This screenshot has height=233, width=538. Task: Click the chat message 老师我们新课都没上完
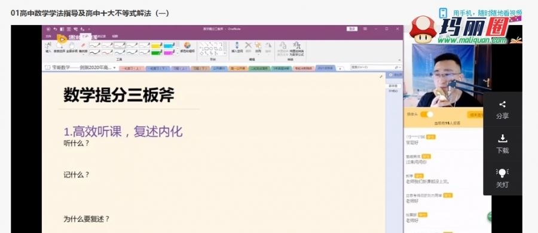(x=427, y=181)
